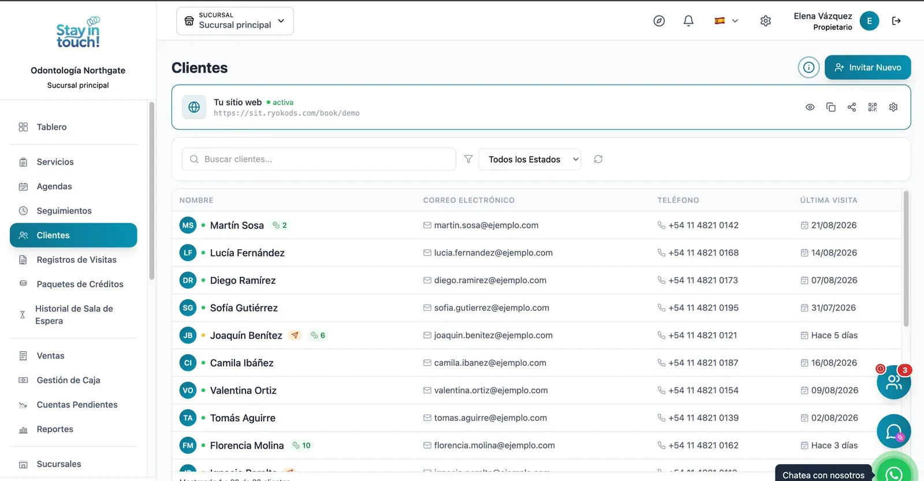The image size is (924, 481).
Task: Preview website with the eye icon
Action: 810,107
